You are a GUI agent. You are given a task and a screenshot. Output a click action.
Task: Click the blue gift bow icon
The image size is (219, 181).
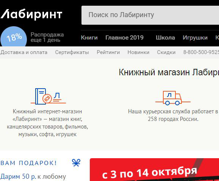[76, 163]
